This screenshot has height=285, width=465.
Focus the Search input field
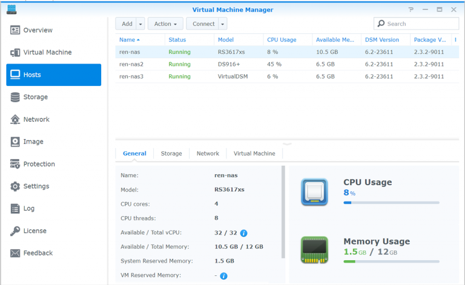click(x=417, y=24)
